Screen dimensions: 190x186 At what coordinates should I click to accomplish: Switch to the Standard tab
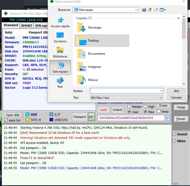11,25
